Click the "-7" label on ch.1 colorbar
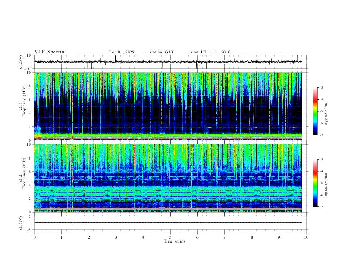Viewport: 345px width, 266px height. tap(321, 135)
